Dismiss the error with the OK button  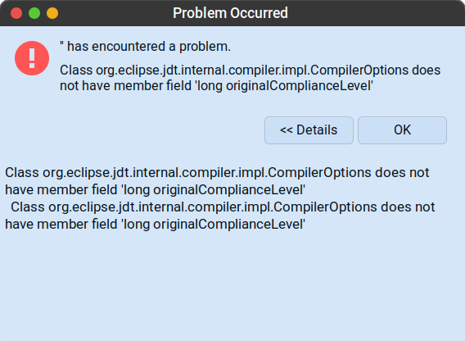click(402, 130)
